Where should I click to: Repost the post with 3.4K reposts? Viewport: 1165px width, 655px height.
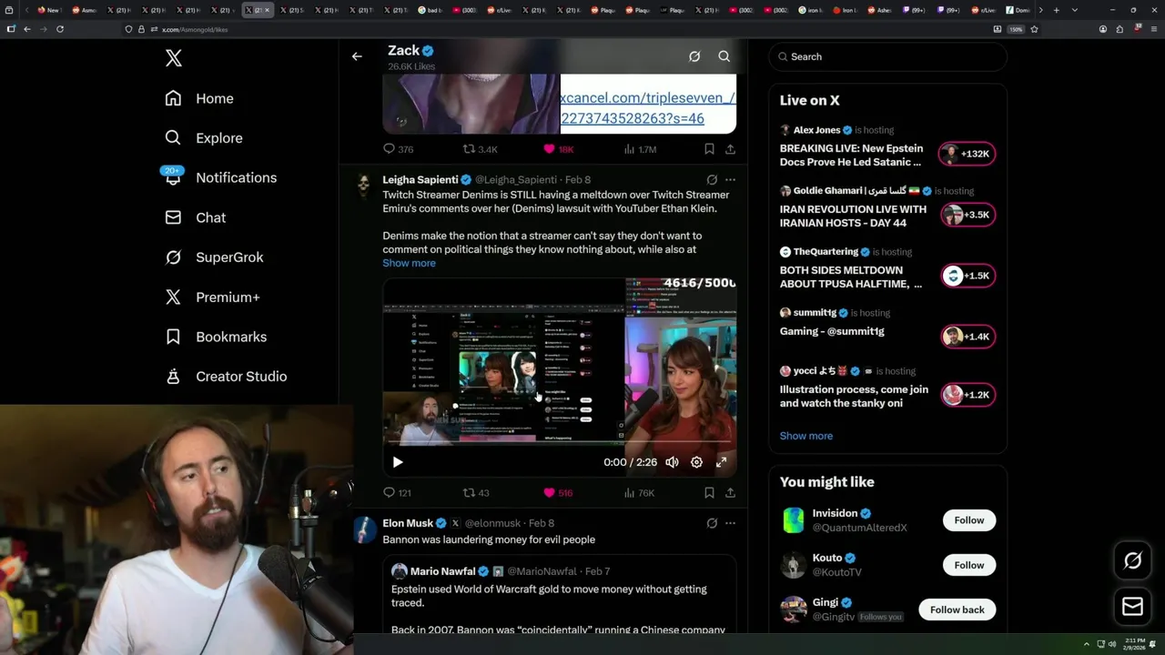480,149
